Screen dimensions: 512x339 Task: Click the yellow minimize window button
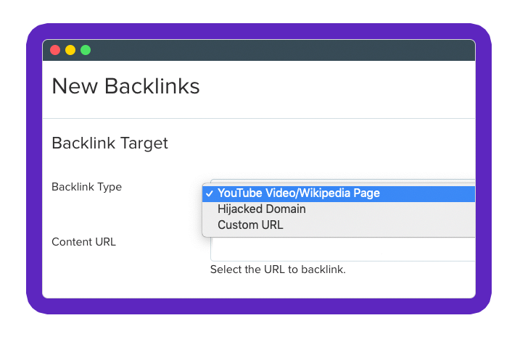point(70,50)
